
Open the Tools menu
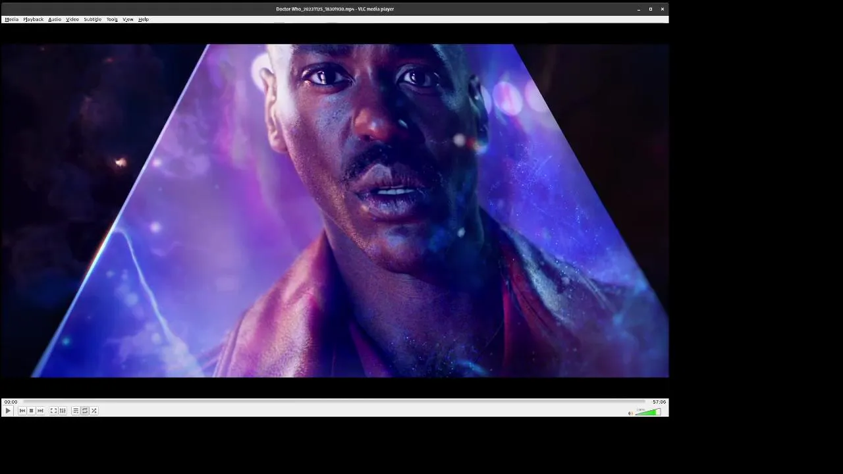point(112,19)
